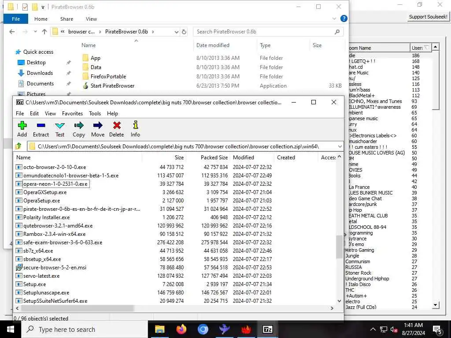Open Explorer recent locations dropdown
This screenshot has width=451, height=338.
point(35,32)
